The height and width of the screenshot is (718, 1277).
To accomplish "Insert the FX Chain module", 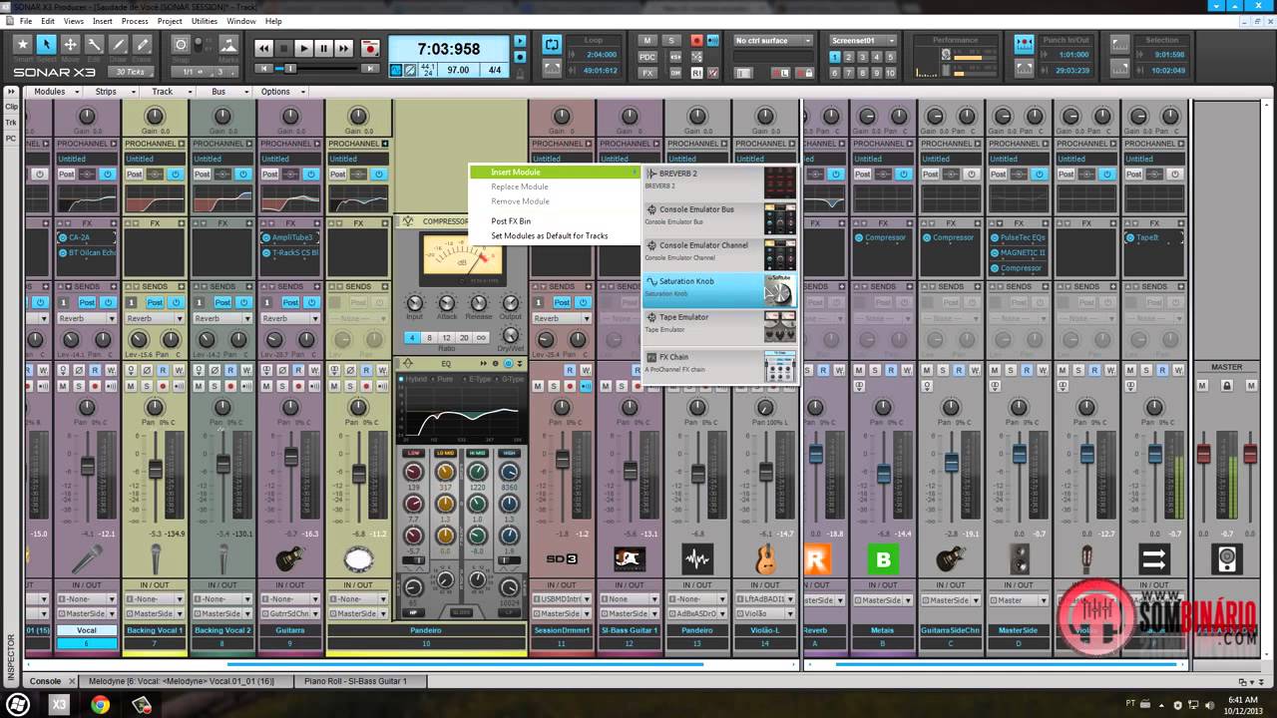I will click(x=719, y=365).
